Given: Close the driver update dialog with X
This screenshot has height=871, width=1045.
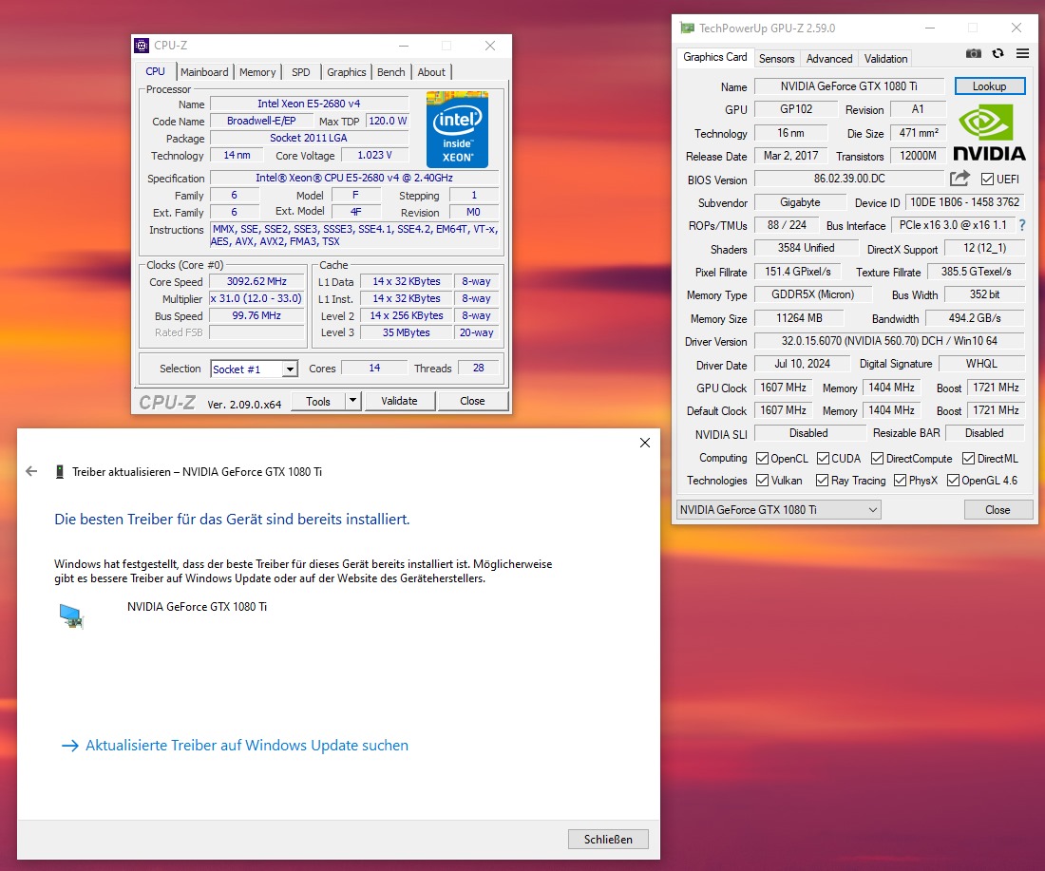Looking at the screenshot, I should click(x=644, y=443).
